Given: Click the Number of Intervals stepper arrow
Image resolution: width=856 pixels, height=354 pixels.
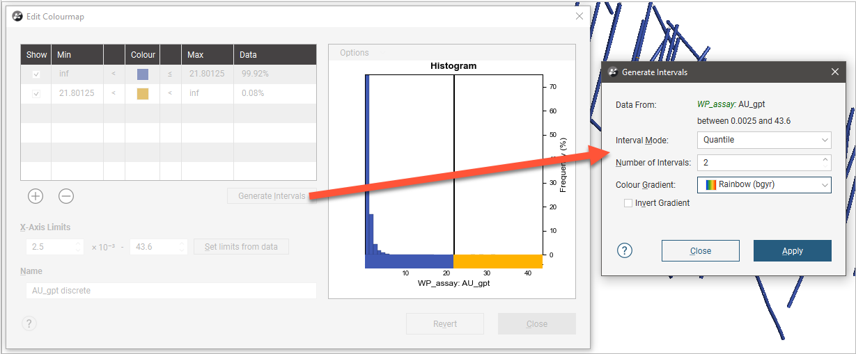Looking at the screenshot, I should click(x=825, y=159).
